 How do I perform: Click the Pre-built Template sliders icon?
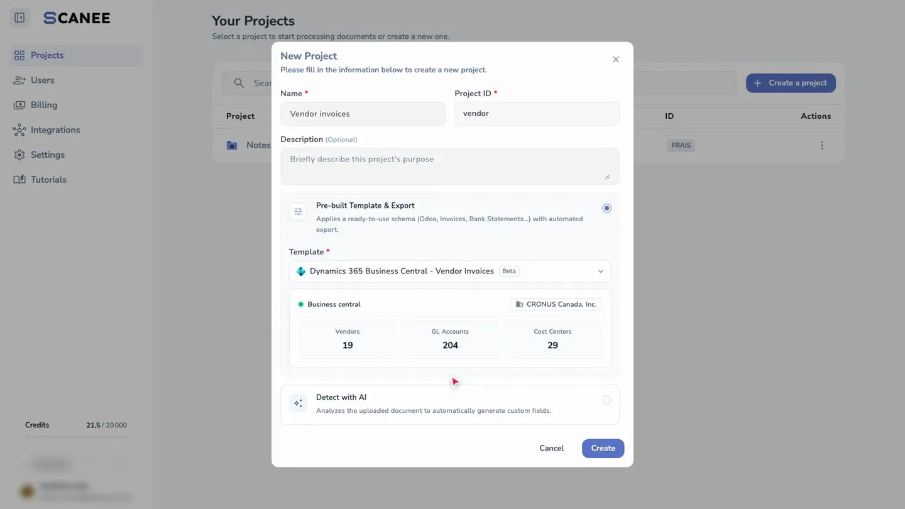click(x=298, y=212)
